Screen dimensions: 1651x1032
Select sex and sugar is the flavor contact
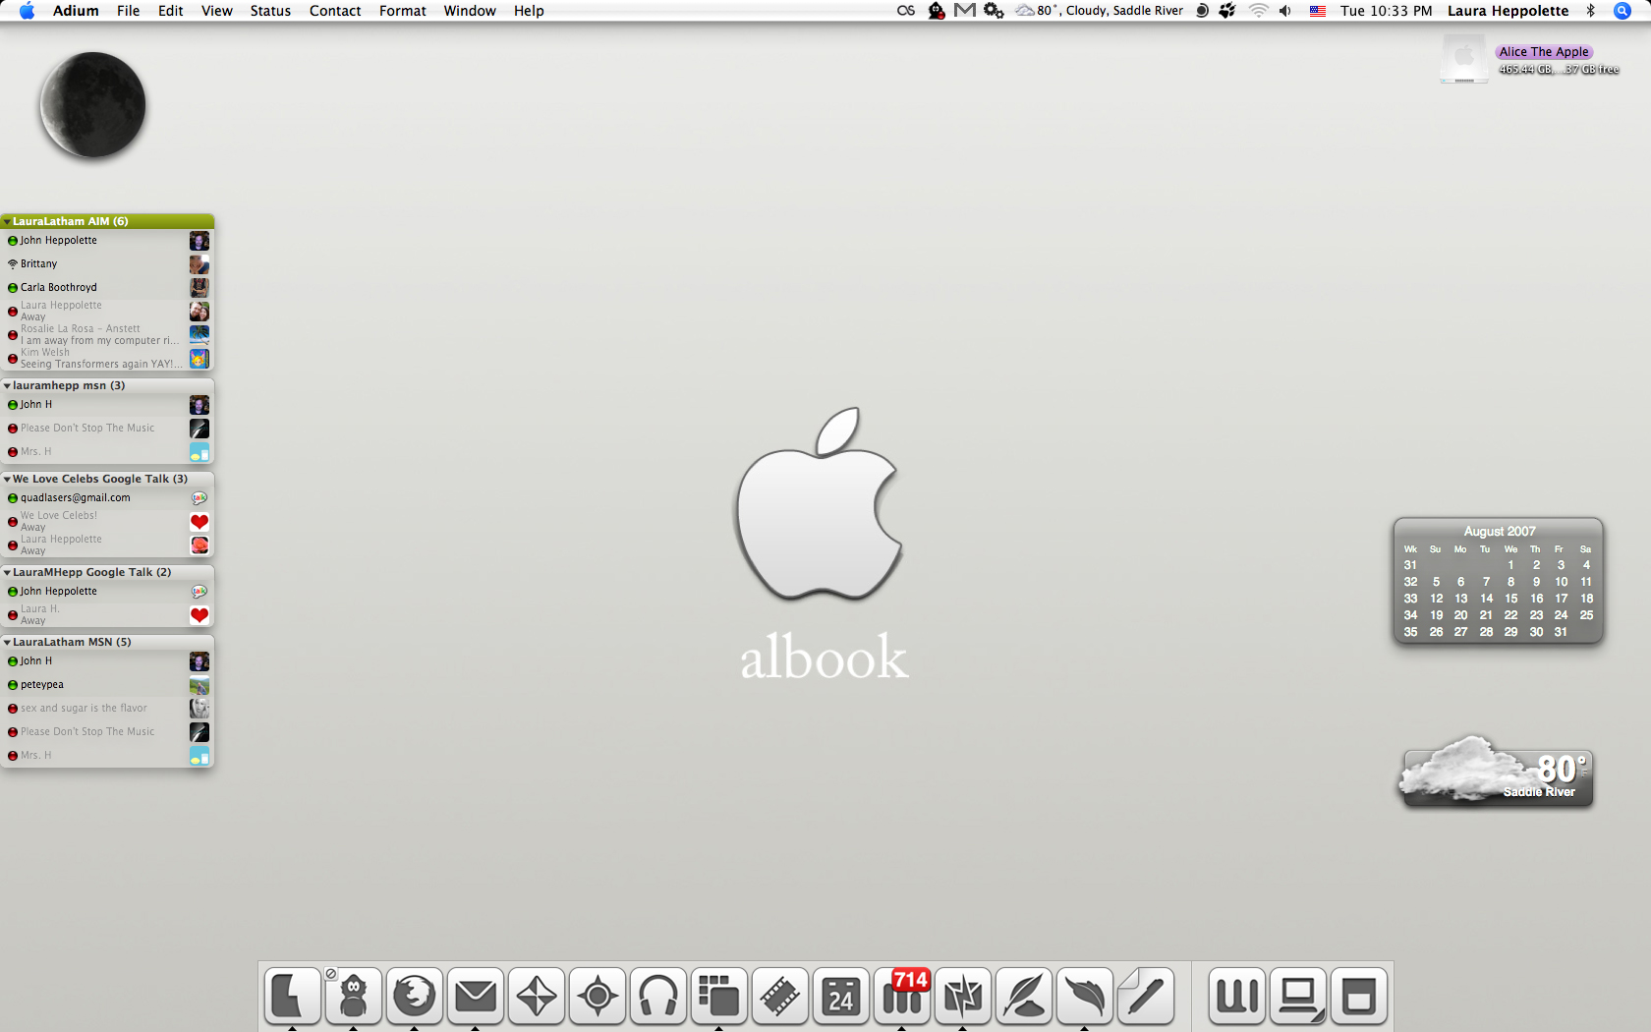coord(107,708)
